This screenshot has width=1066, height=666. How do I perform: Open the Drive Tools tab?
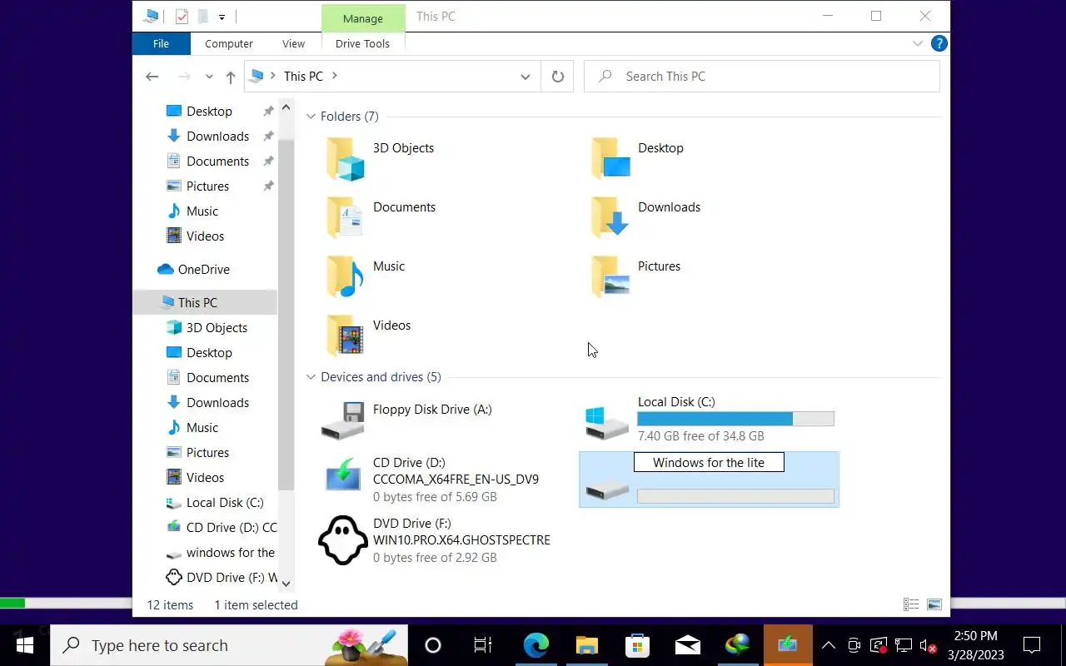tap(362, 43)
